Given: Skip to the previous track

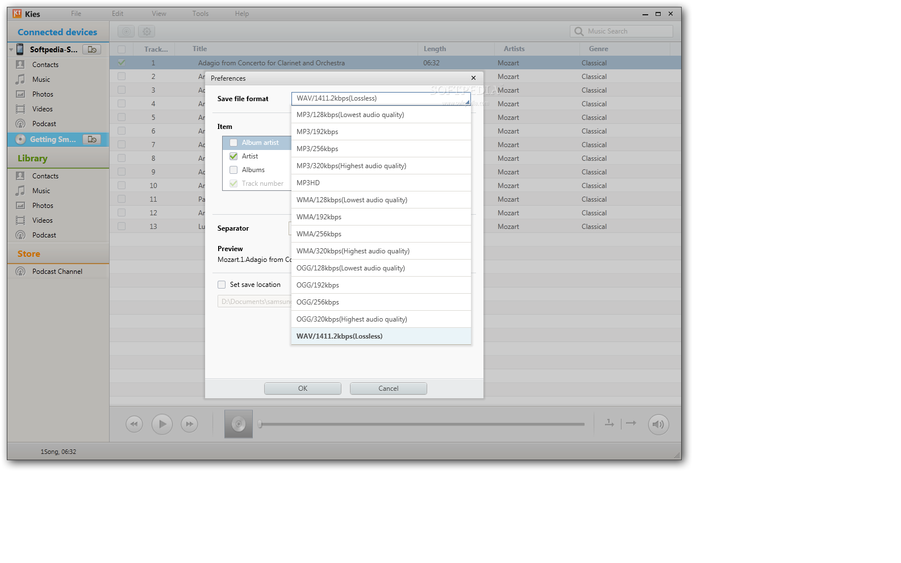Looking at the screenshot, I should [x=134, y=424].
